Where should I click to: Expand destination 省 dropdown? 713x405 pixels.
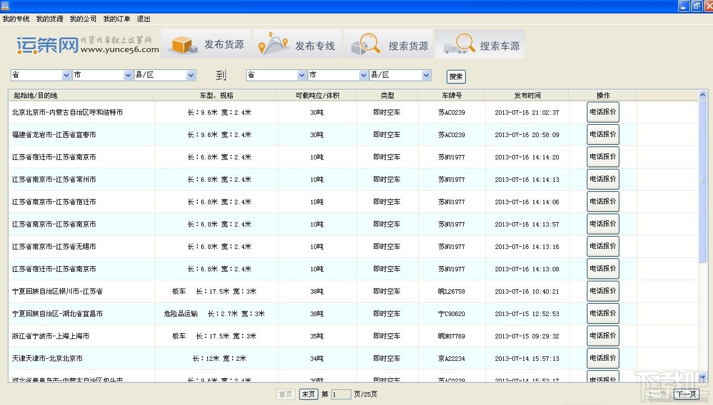302,75
